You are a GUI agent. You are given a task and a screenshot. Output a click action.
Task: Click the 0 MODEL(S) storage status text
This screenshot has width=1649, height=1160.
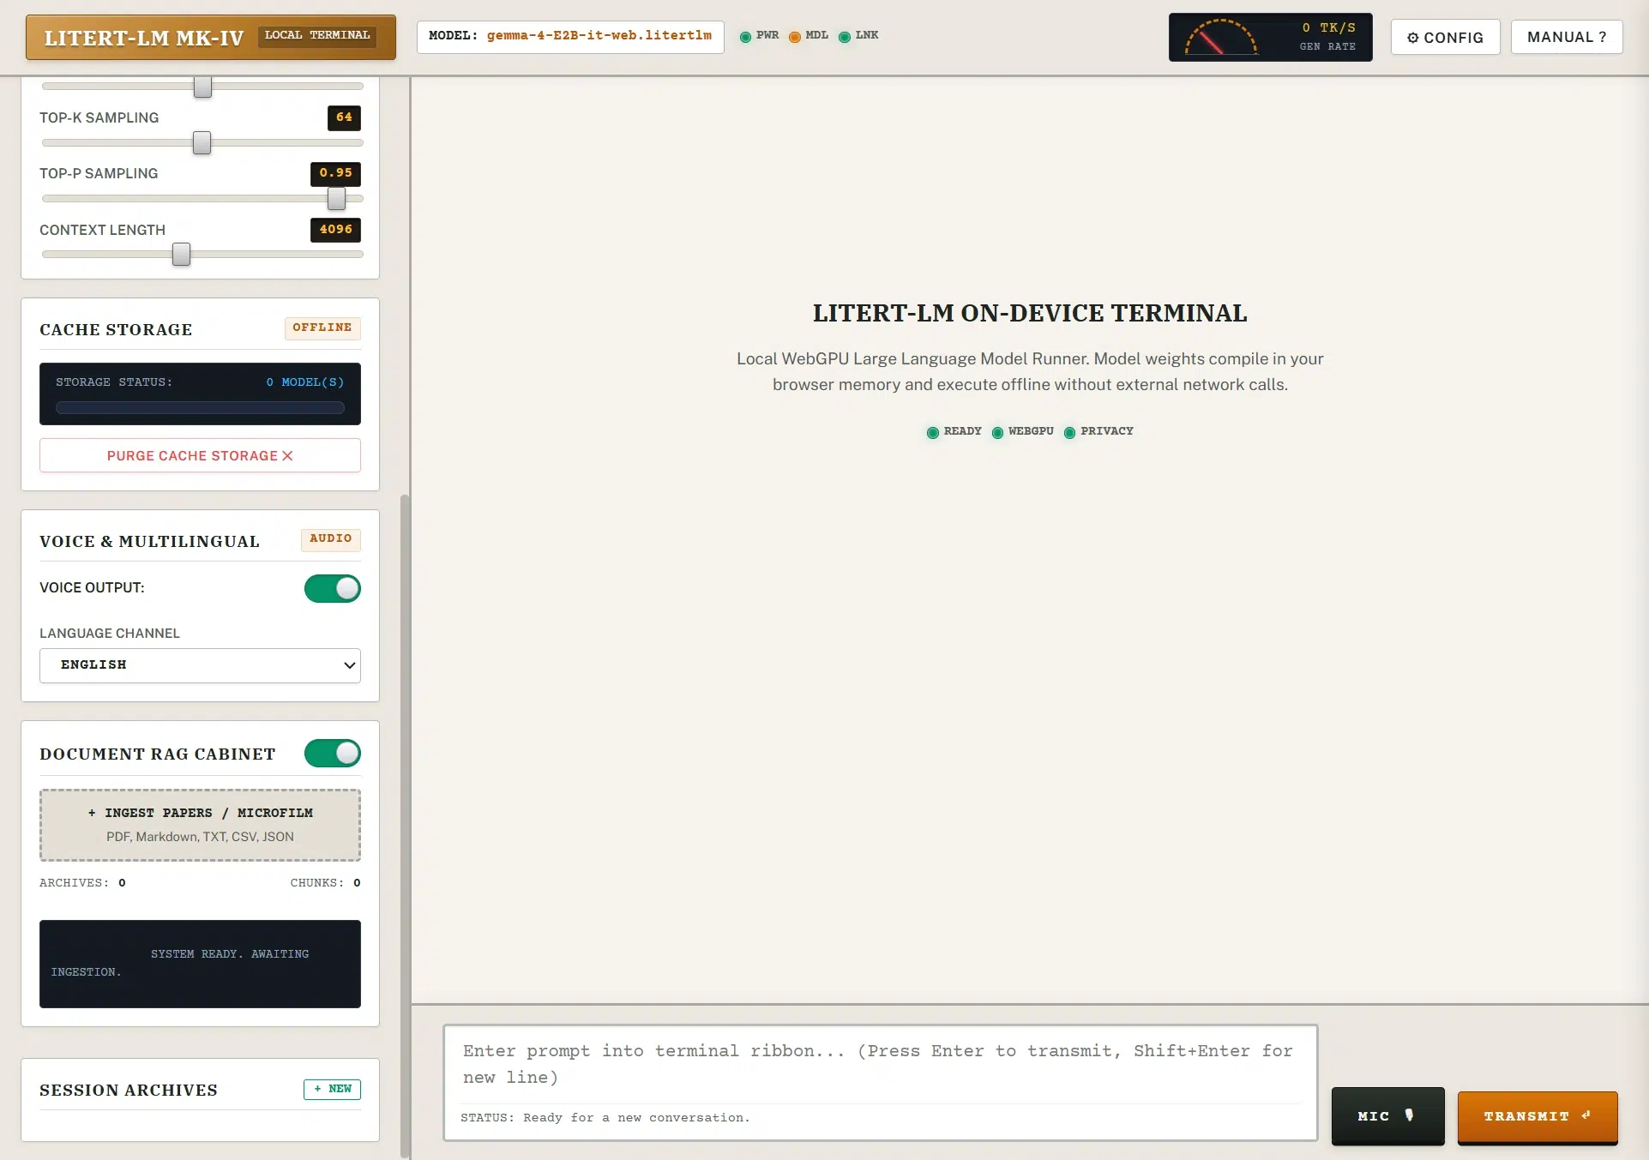point(304,382)
